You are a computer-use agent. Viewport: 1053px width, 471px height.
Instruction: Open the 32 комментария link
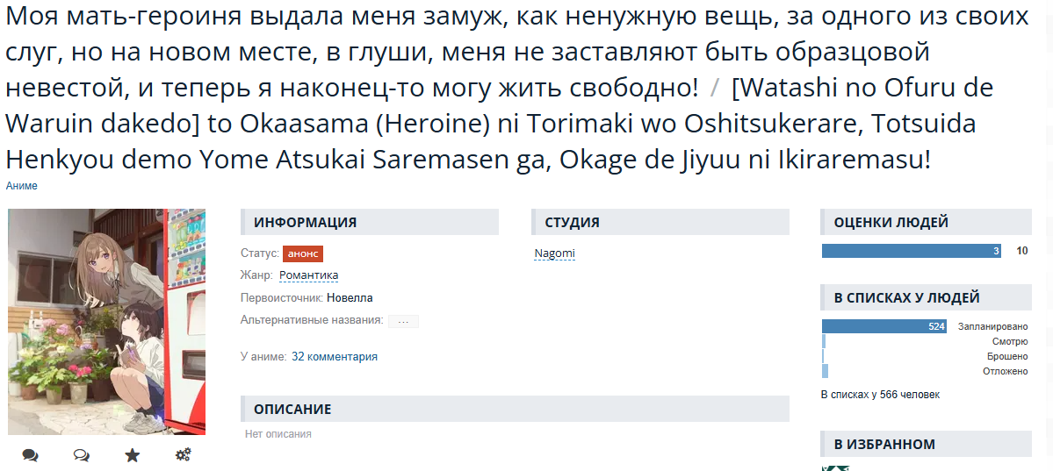pyautogui.click(x=335, y=357)
